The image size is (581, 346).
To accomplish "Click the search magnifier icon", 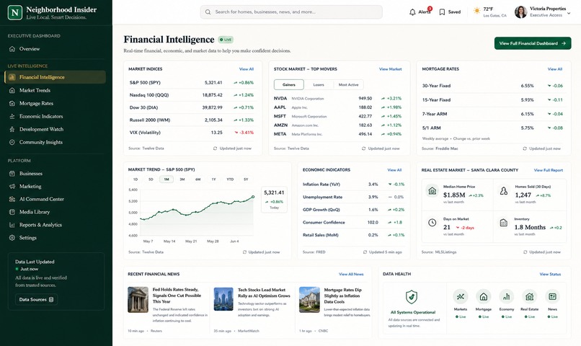I will point(208,12).
